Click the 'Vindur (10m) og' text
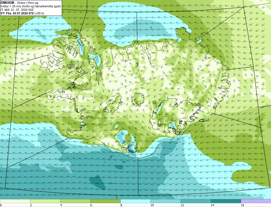The width and height of the screenshot is (271, 207). pyautogui.click(x=28, y=3)
